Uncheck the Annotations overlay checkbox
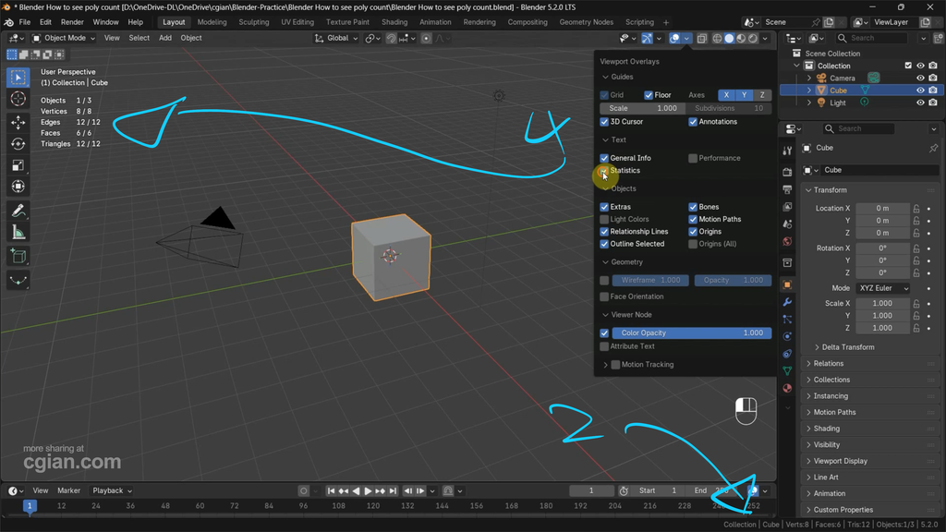 click(693, 122)
